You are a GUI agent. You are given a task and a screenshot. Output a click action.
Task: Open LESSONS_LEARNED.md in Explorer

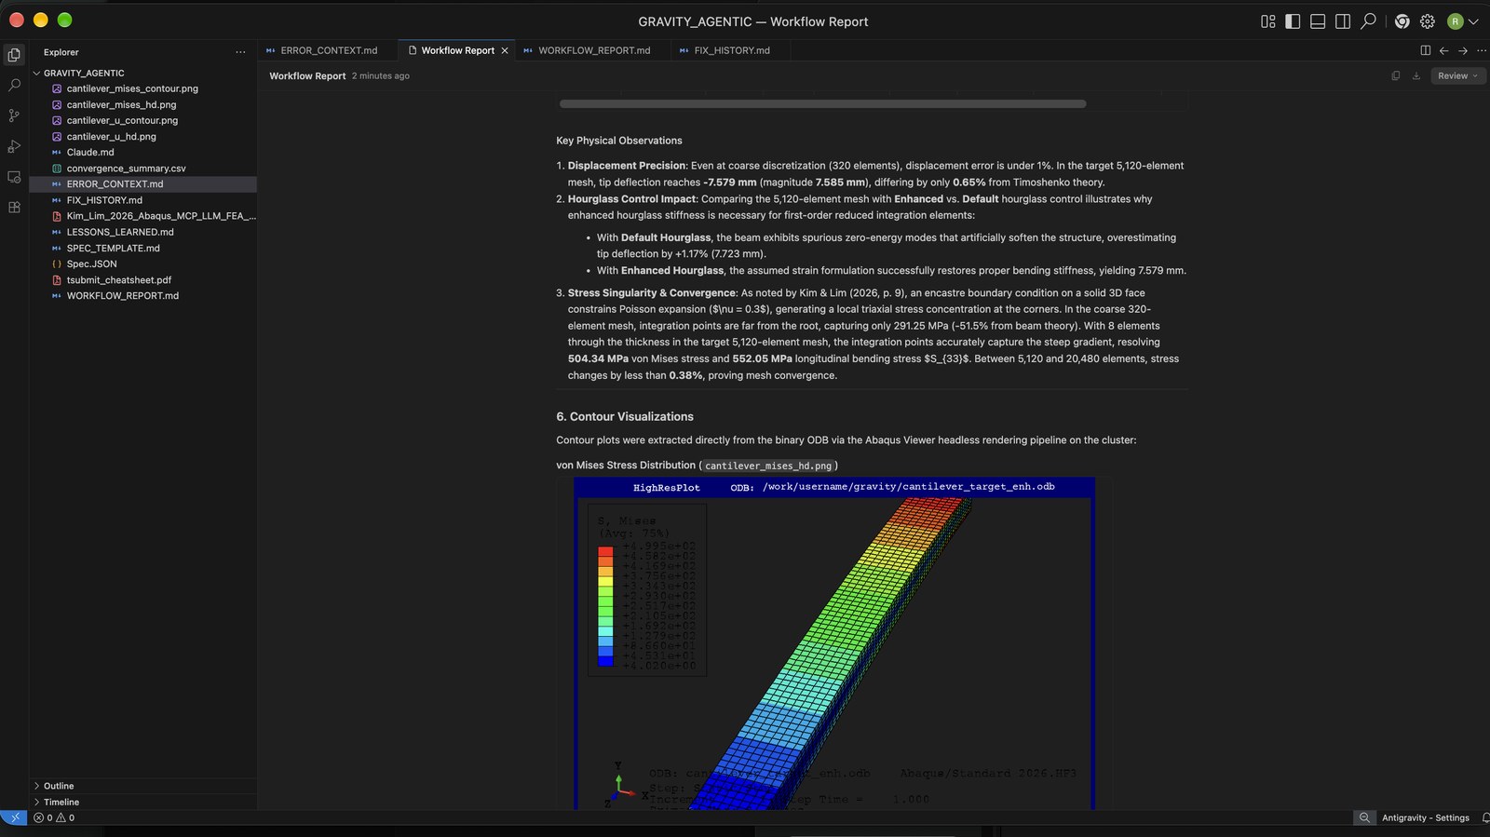[x=120, y=232]
